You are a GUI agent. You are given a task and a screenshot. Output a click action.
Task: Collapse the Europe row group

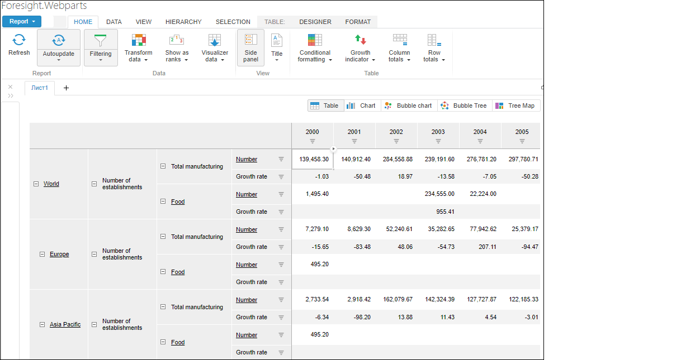click(x=42, y=254)
